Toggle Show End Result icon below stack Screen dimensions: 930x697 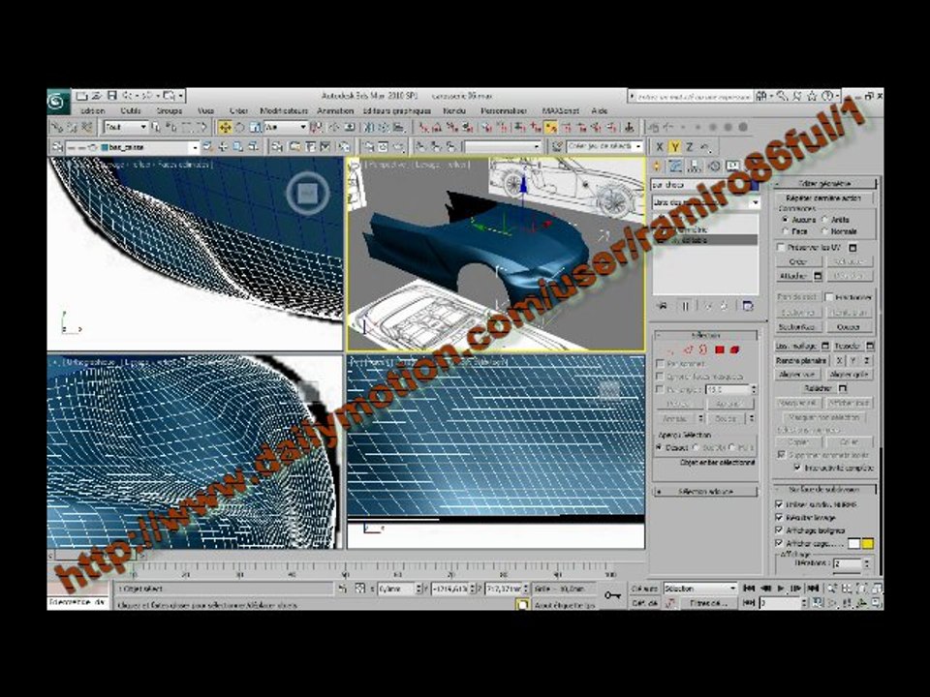pos(685,306)
